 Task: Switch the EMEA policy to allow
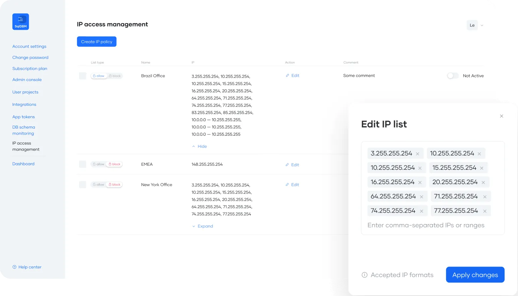[x=99, y=164]
